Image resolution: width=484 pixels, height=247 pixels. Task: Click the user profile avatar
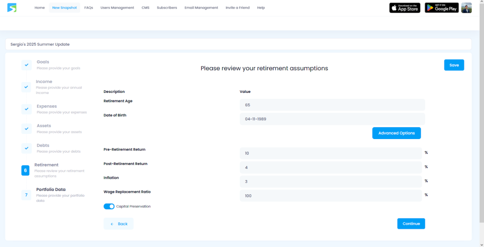point(467,8)
